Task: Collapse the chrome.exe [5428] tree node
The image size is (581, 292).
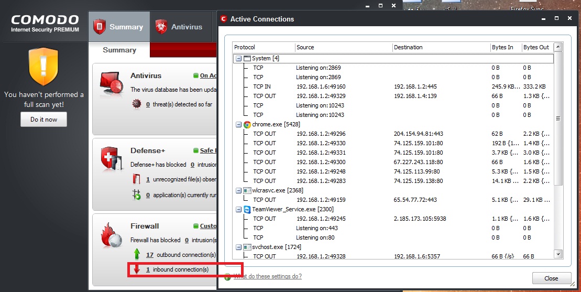Action: 238,124
